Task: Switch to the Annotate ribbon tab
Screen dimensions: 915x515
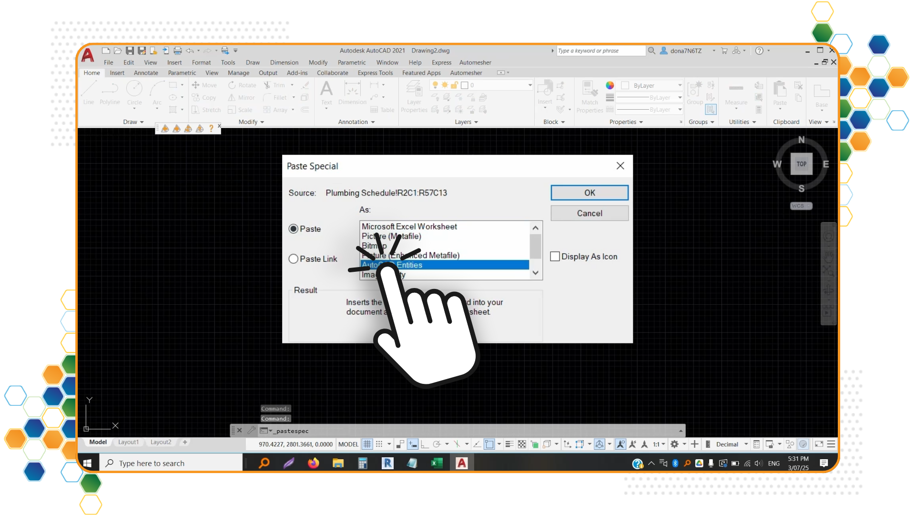Action: tap(146, 73)
